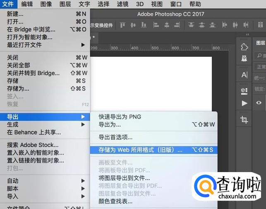Choose 快速导出为 PNG submenu item
This screenshot has width=266, height=209.
(x=154, y=117)
